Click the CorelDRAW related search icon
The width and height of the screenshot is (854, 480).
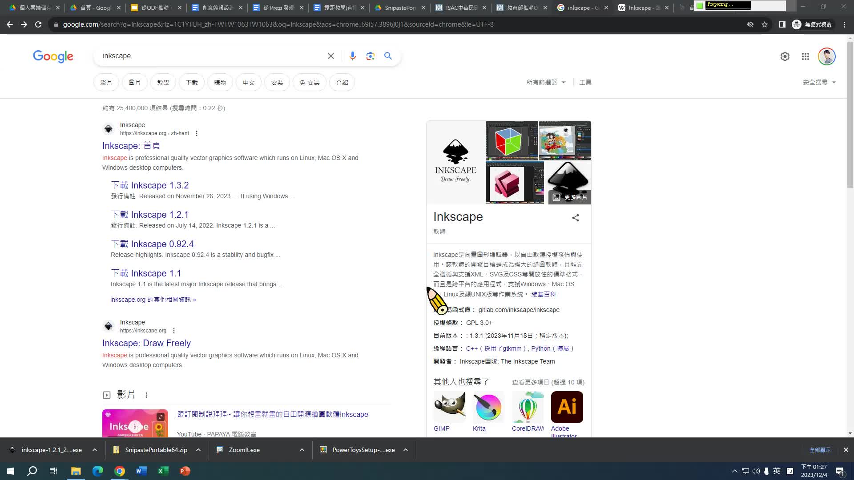click(x=528, y=407)
